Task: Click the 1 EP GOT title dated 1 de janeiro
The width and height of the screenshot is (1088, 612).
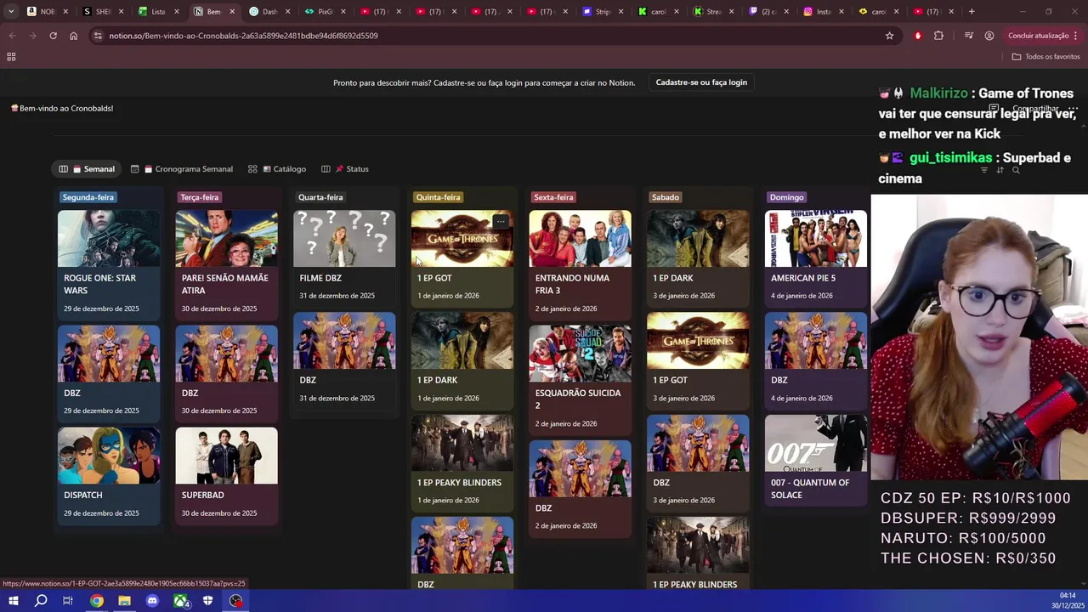Action: pyautogui.click(x=434, y=278)
